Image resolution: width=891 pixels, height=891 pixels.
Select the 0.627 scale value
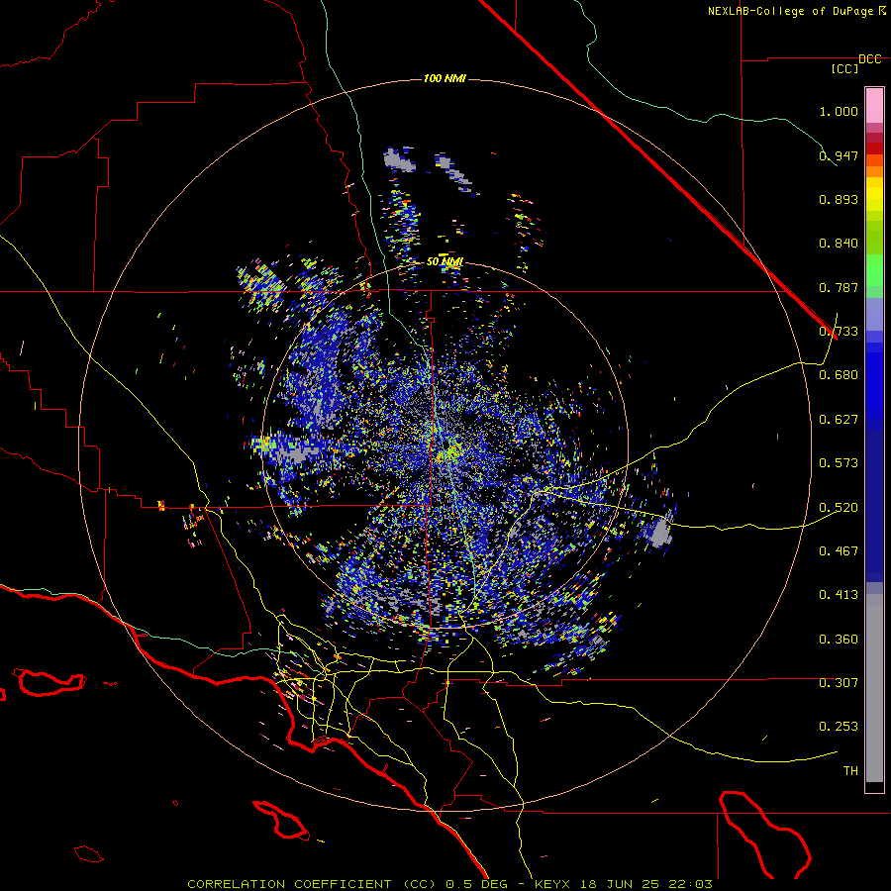point(839,420)
